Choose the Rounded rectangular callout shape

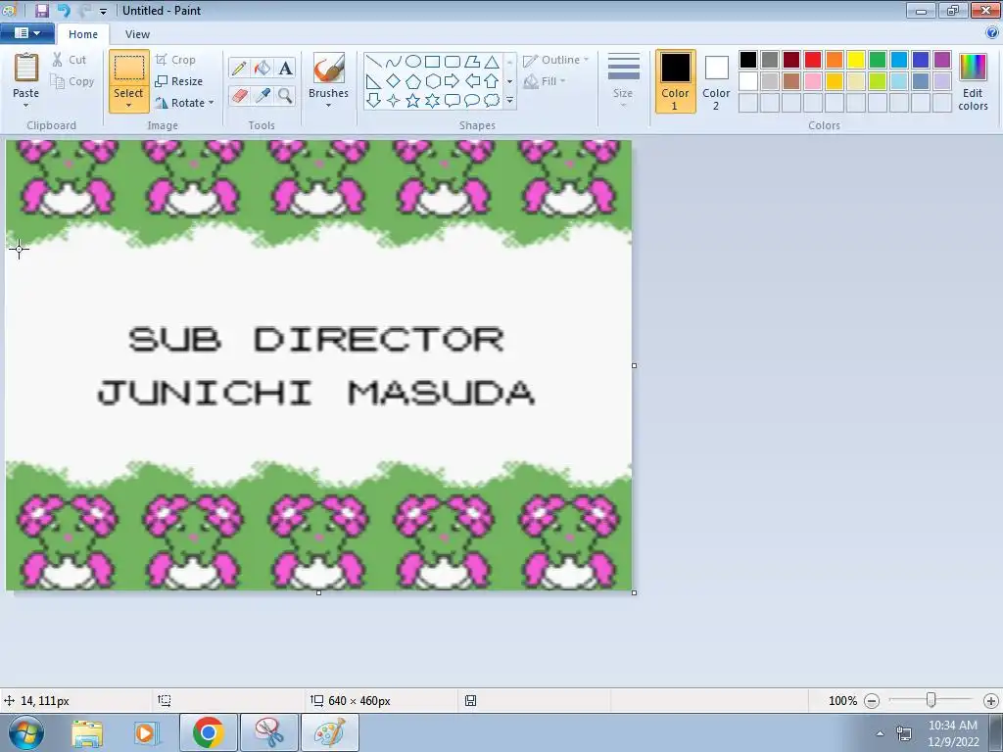point(453,101)
